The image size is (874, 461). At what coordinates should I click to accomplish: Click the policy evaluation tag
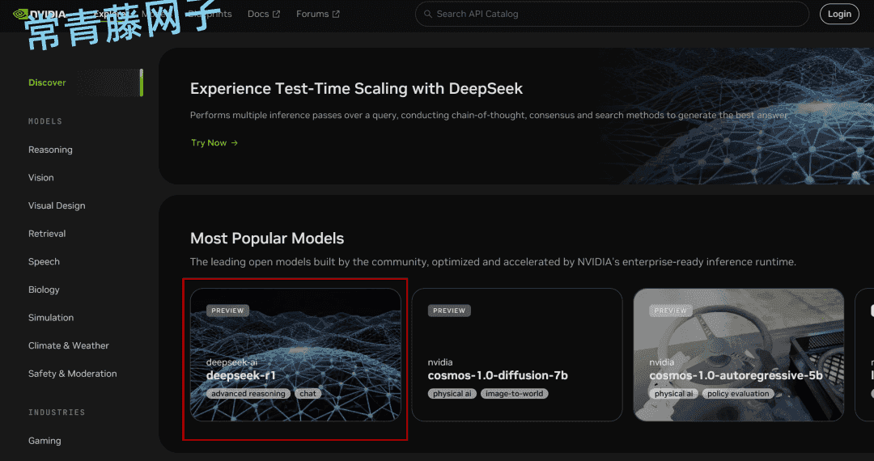coord(738,394)
